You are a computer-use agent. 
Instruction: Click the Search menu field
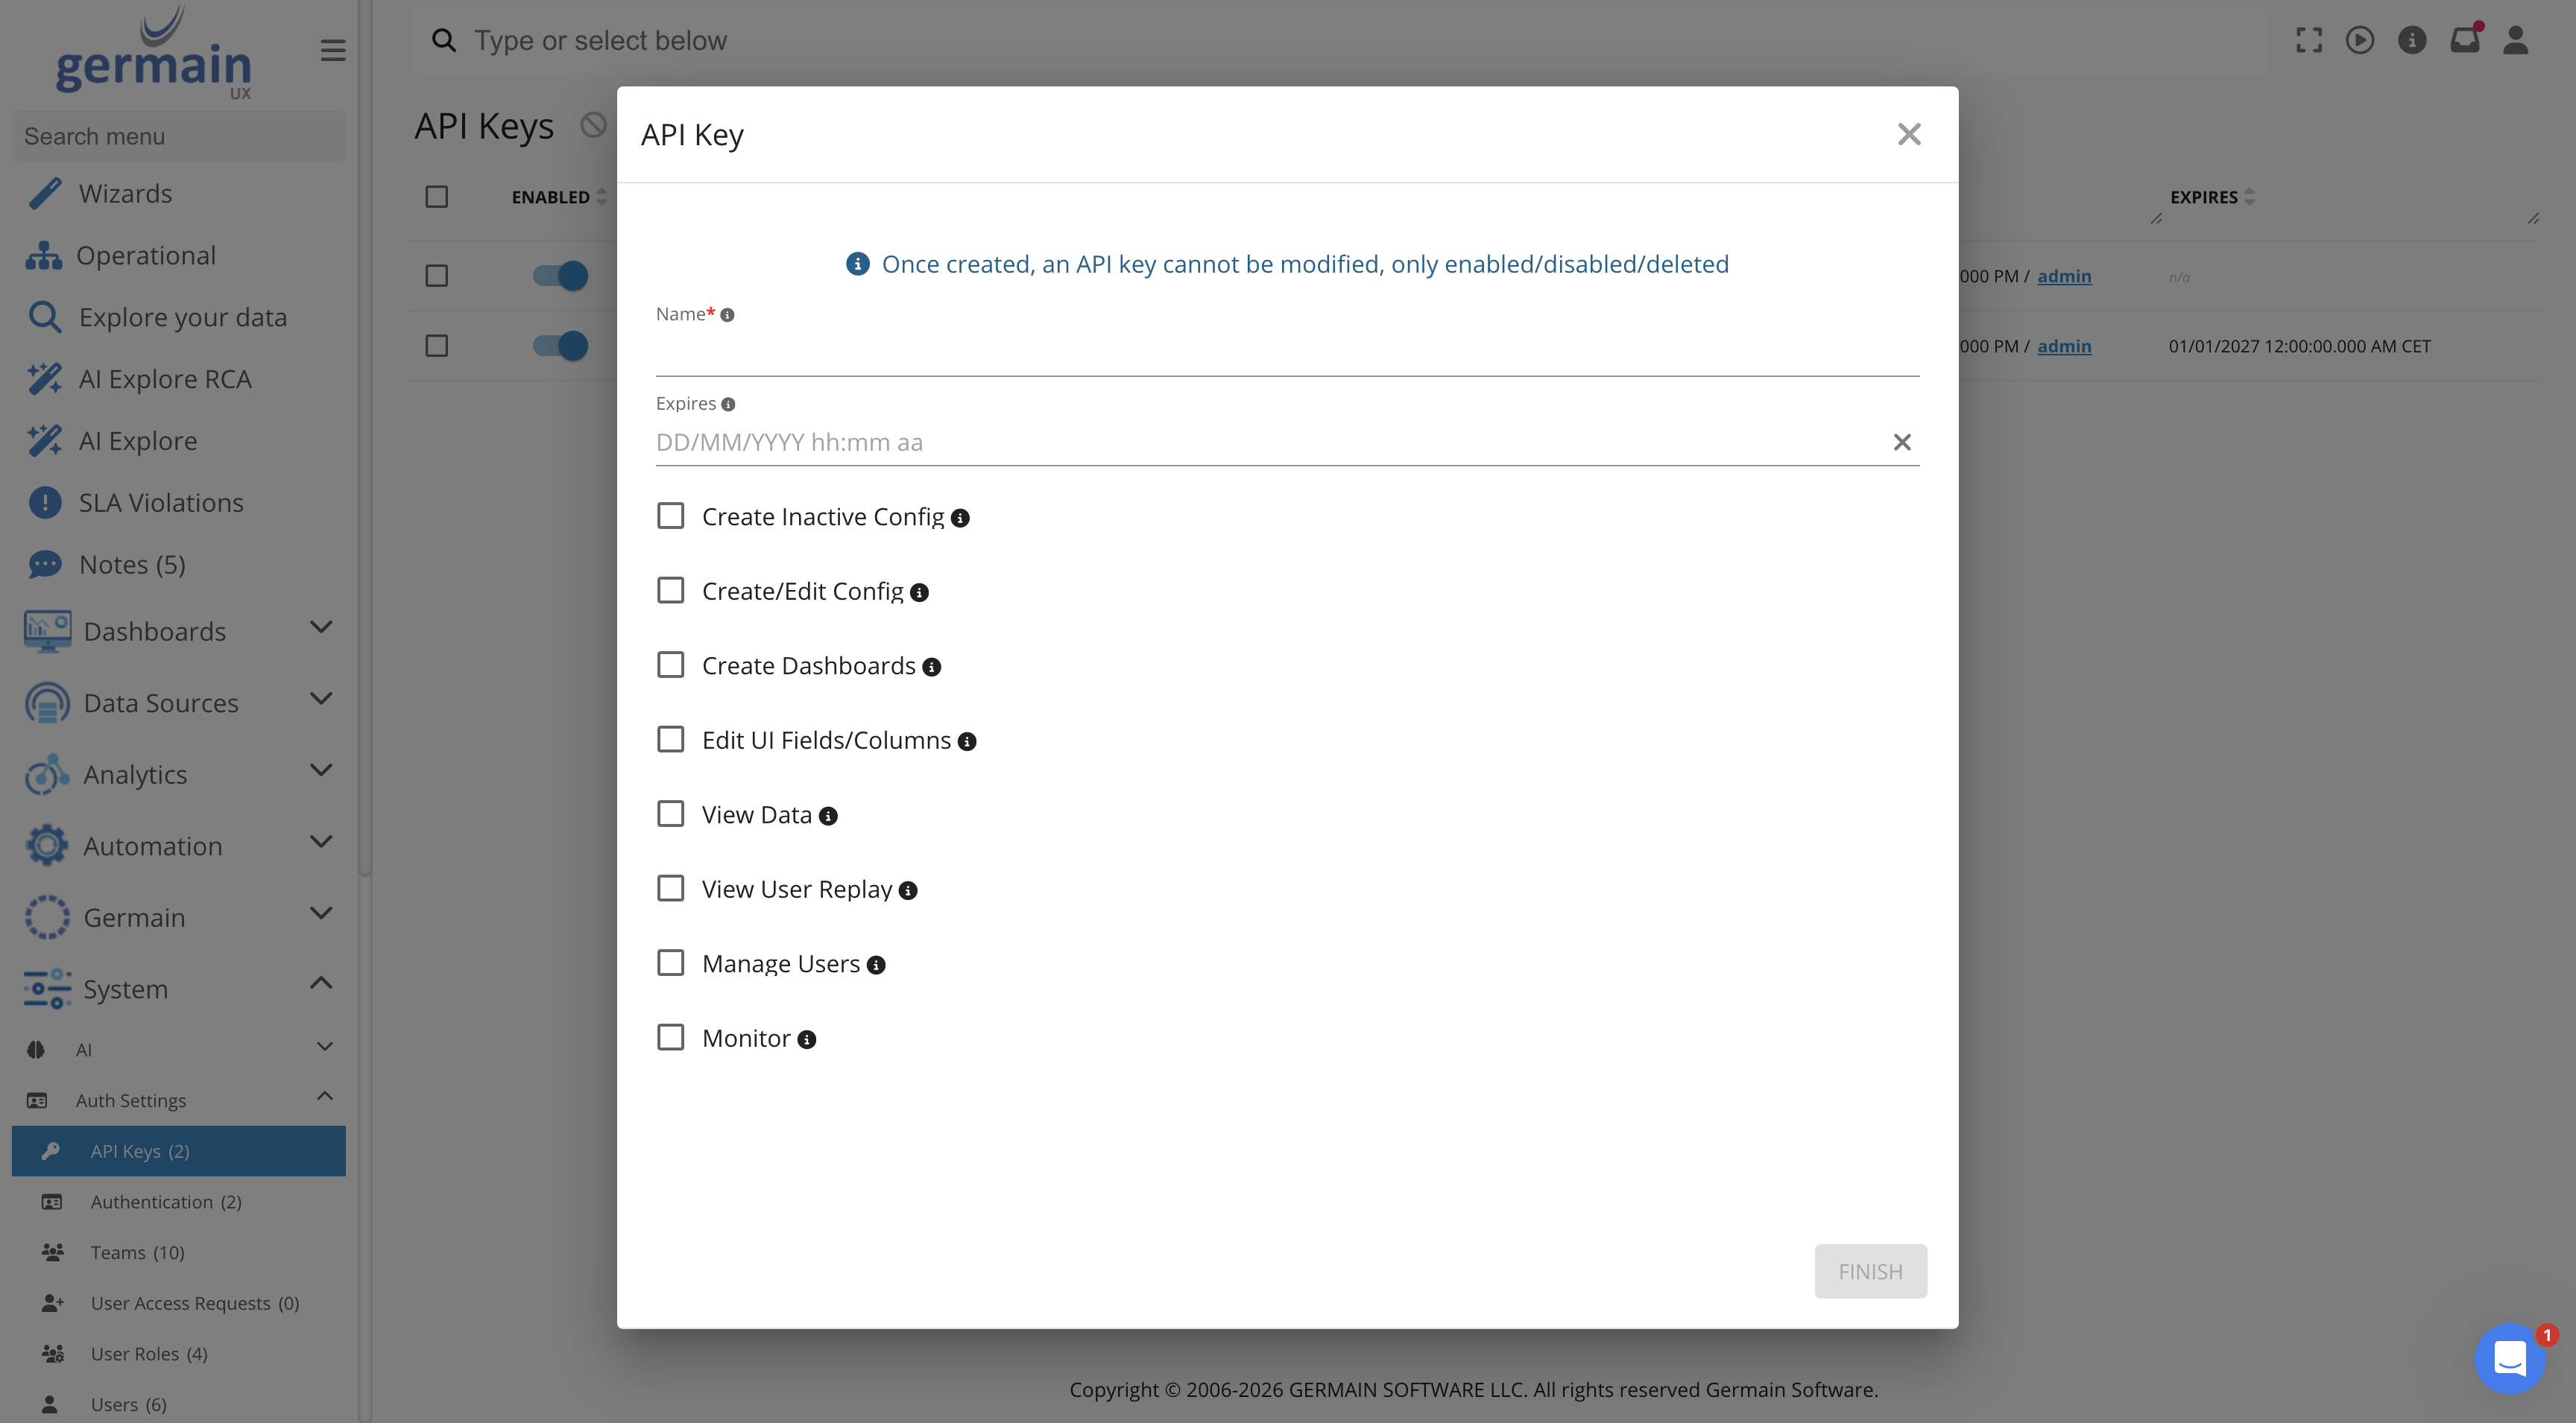pos(179,136)
